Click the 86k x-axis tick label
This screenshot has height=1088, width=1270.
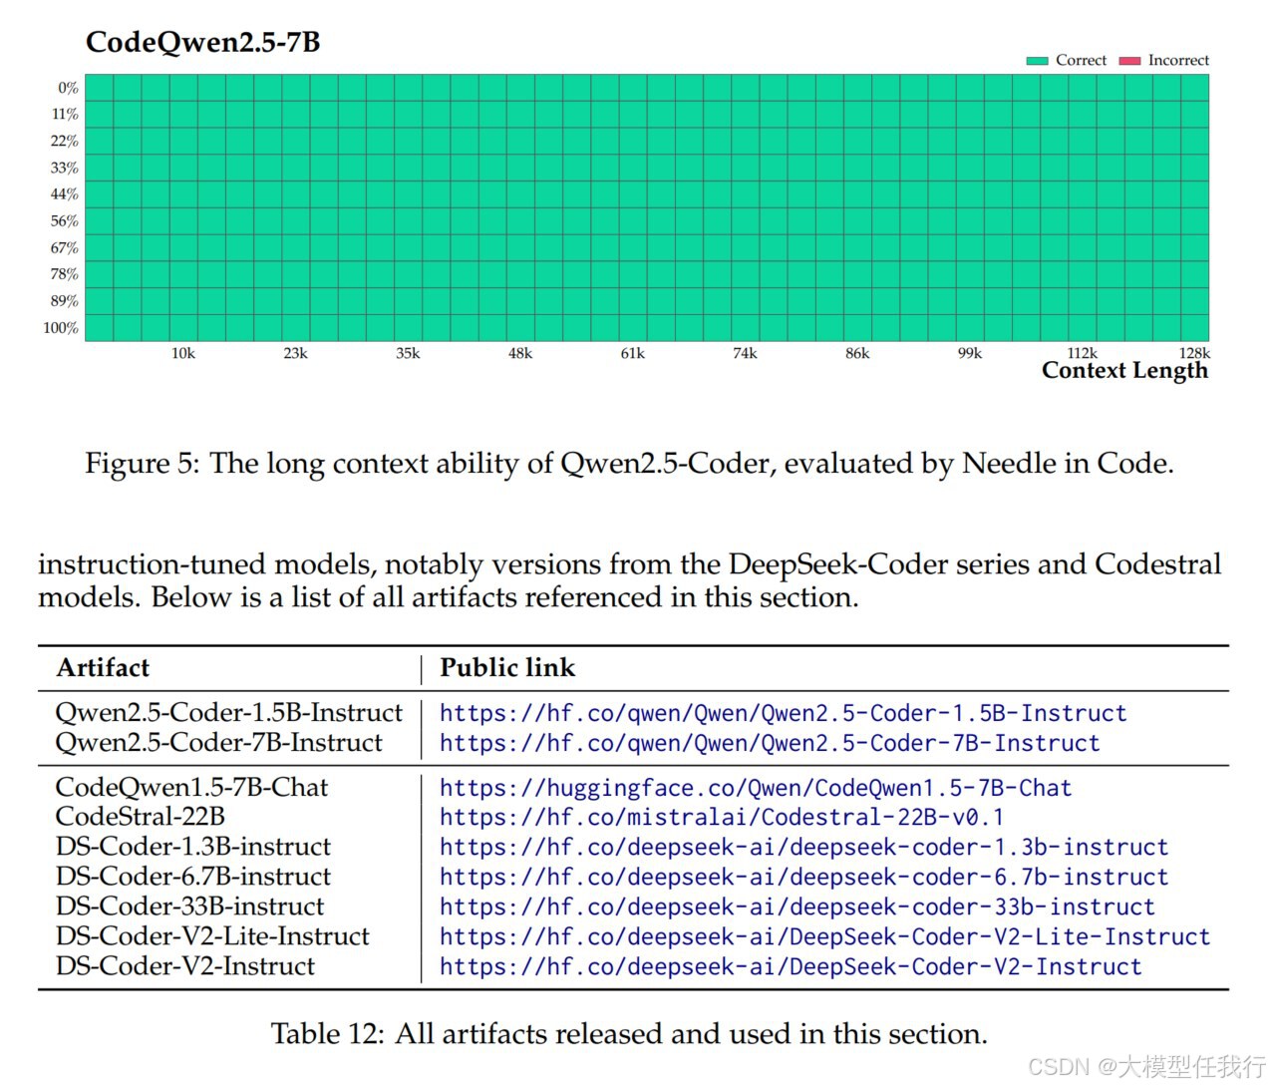click(857, 353)
